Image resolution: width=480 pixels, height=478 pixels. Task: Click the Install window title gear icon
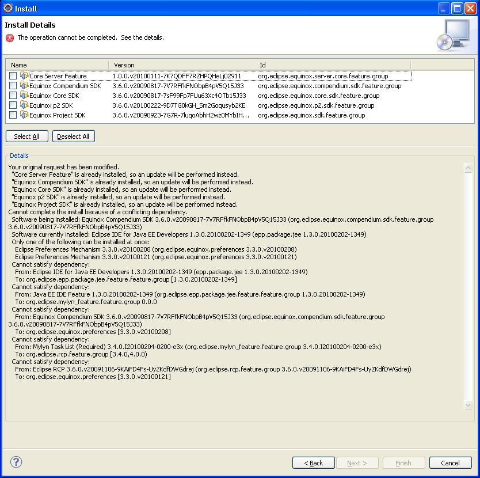(x=7, y=8)
